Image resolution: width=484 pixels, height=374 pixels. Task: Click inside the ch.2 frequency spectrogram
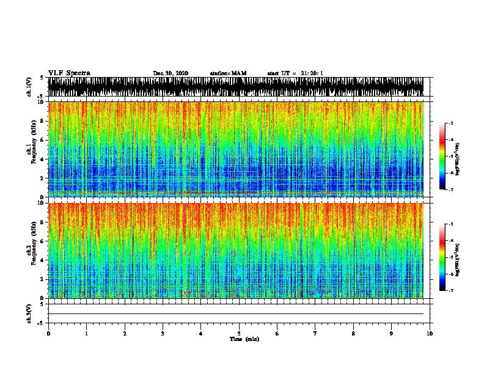235,251
